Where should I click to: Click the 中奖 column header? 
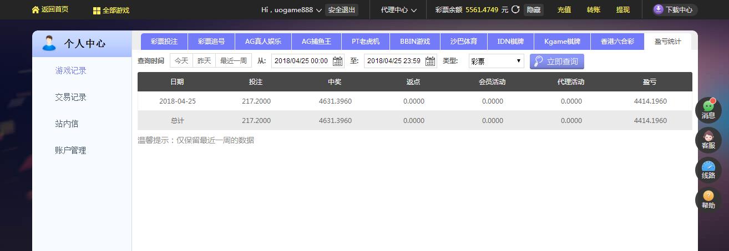pyautogui.click(x=335, y=82)
